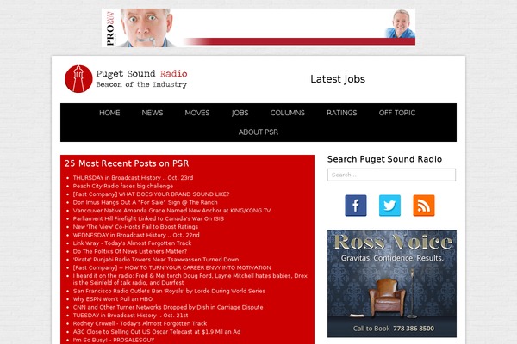Open the Ross Voice advertisement banner

coord(392,284)
